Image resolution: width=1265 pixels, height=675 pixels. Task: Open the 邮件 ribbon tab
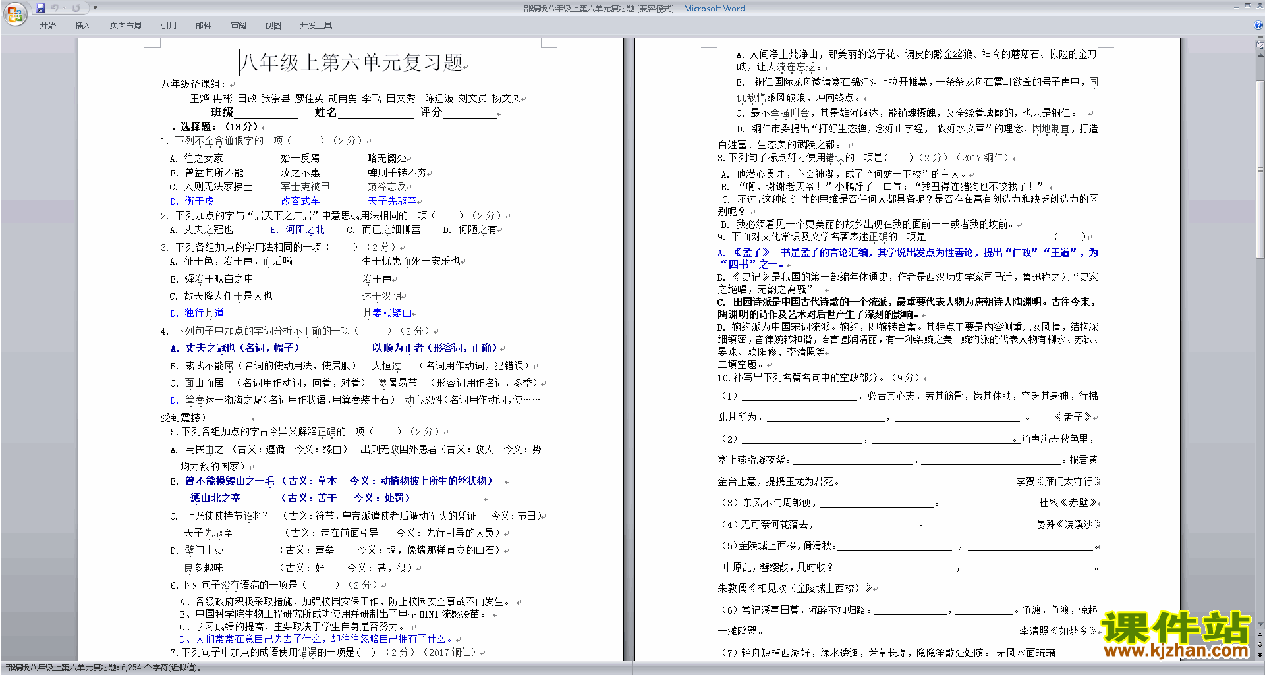point(204,26)
